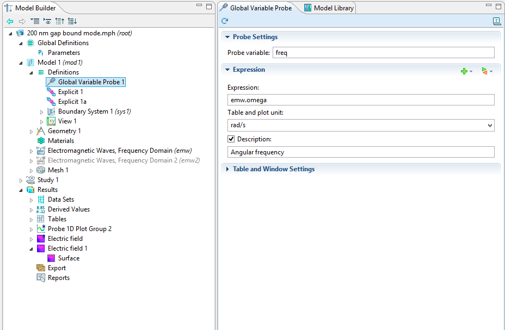This screenshot has width=505, height=330.
Task: Expand Table and Window Settings section
Action: tap(273, 169)
